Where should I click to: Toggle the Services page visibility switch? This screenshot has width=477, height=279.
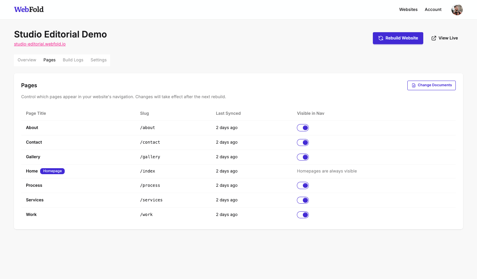(303, 200)
